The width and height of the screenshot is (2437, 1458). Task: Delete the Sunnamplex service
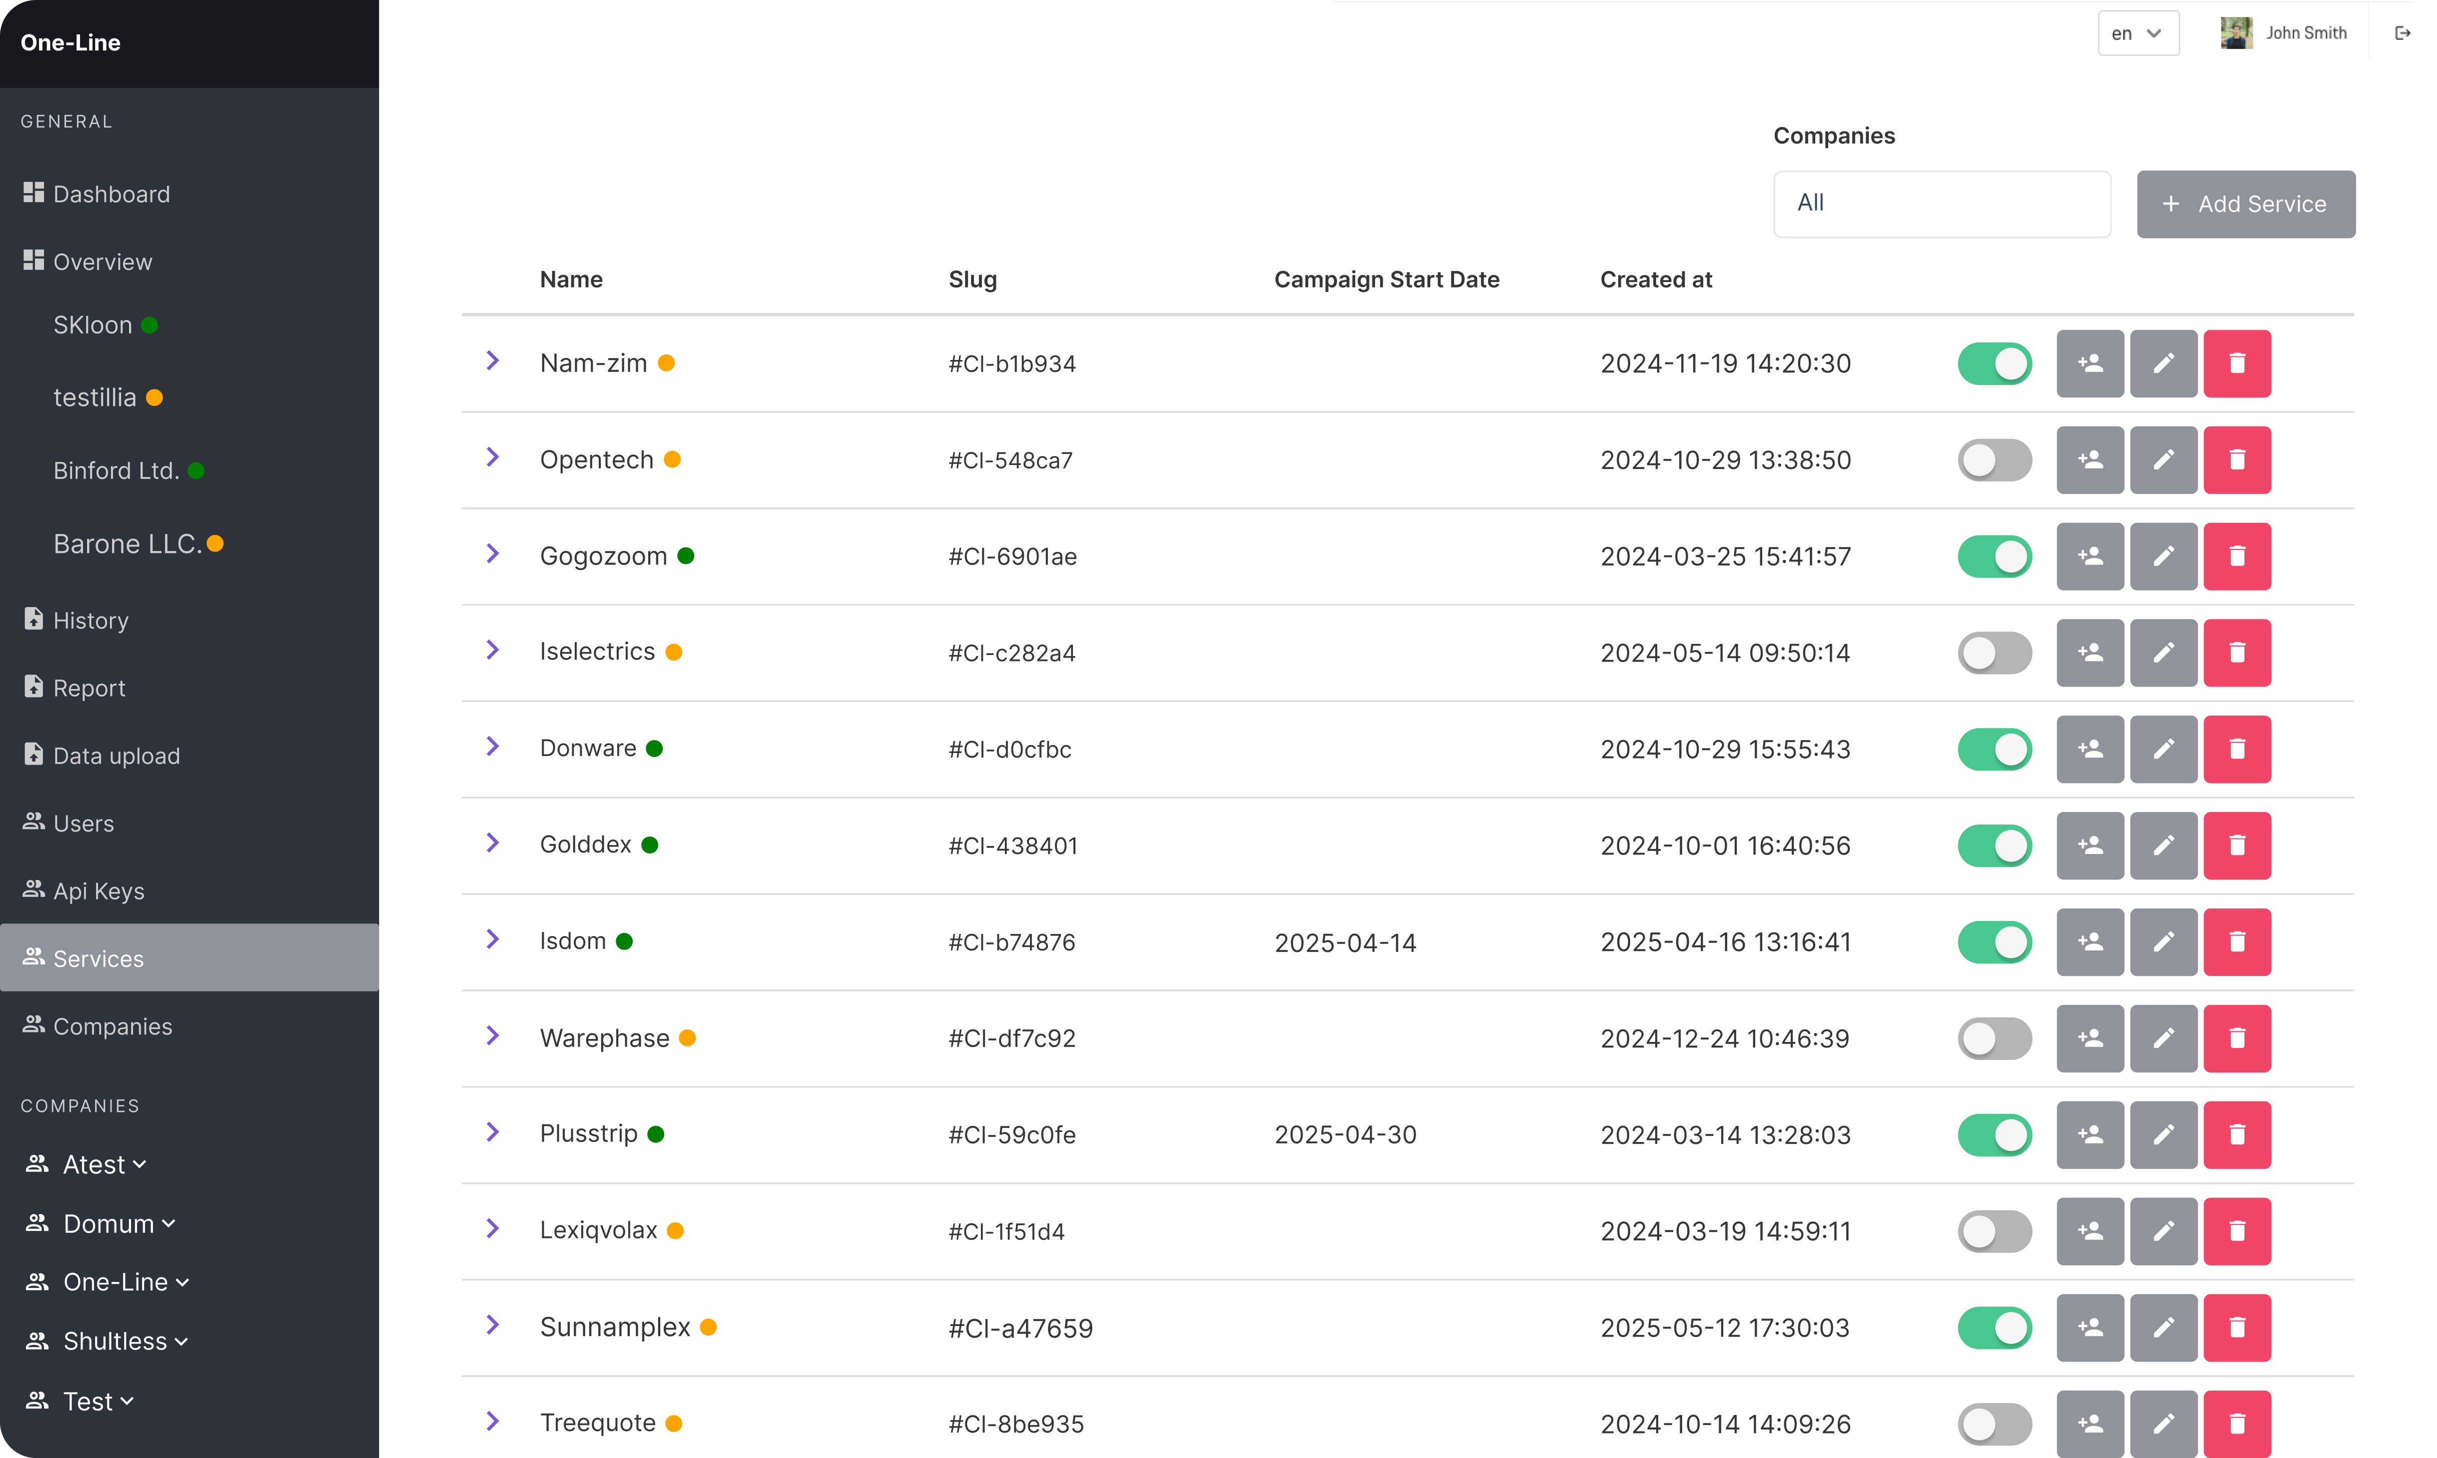(x=2236, y=1327)
